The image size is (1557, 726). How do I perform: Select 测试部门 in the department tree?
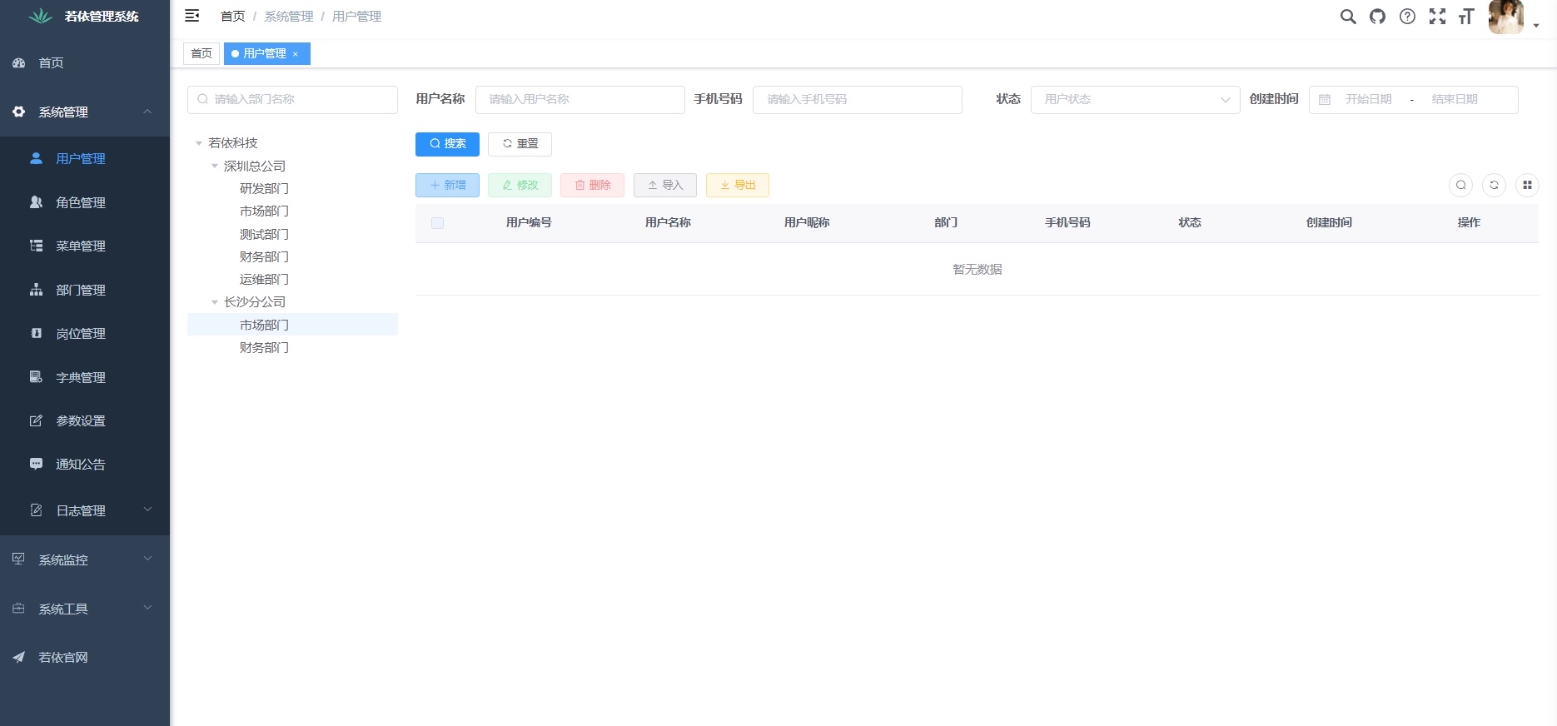coord(264,234)
